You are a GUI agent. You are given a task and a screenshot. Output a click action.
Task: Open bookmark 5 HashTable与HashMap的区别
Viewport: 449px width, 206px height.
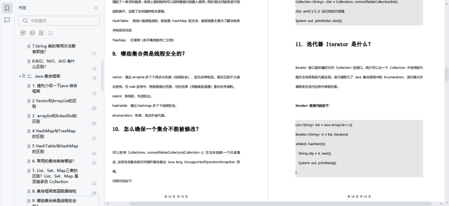coord(55,149)
